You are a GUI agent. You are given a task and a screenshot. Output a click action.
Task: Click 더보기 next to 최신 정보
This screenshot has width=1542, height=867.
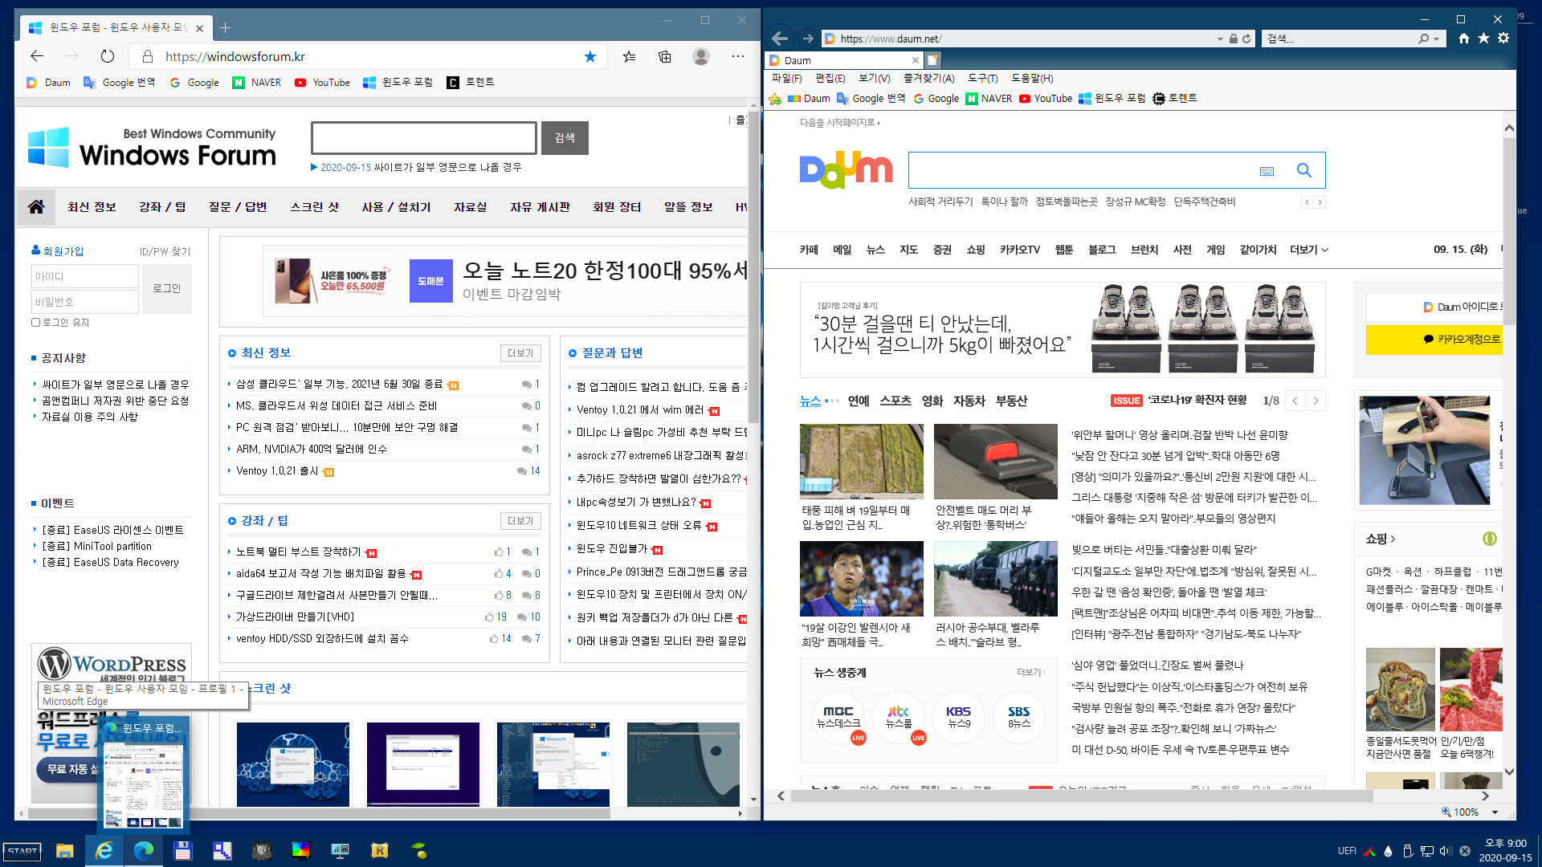point(520,353)
